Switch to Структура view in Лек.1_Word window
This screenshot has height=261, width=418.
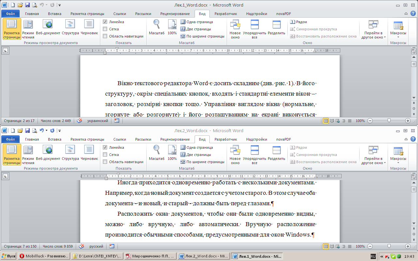tap(70, 27)
